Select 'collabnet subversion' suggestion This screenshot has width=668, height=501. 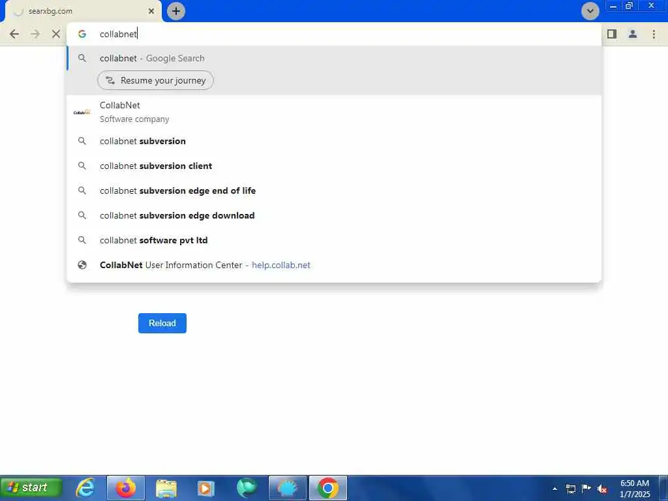click(x=334, y=141)
